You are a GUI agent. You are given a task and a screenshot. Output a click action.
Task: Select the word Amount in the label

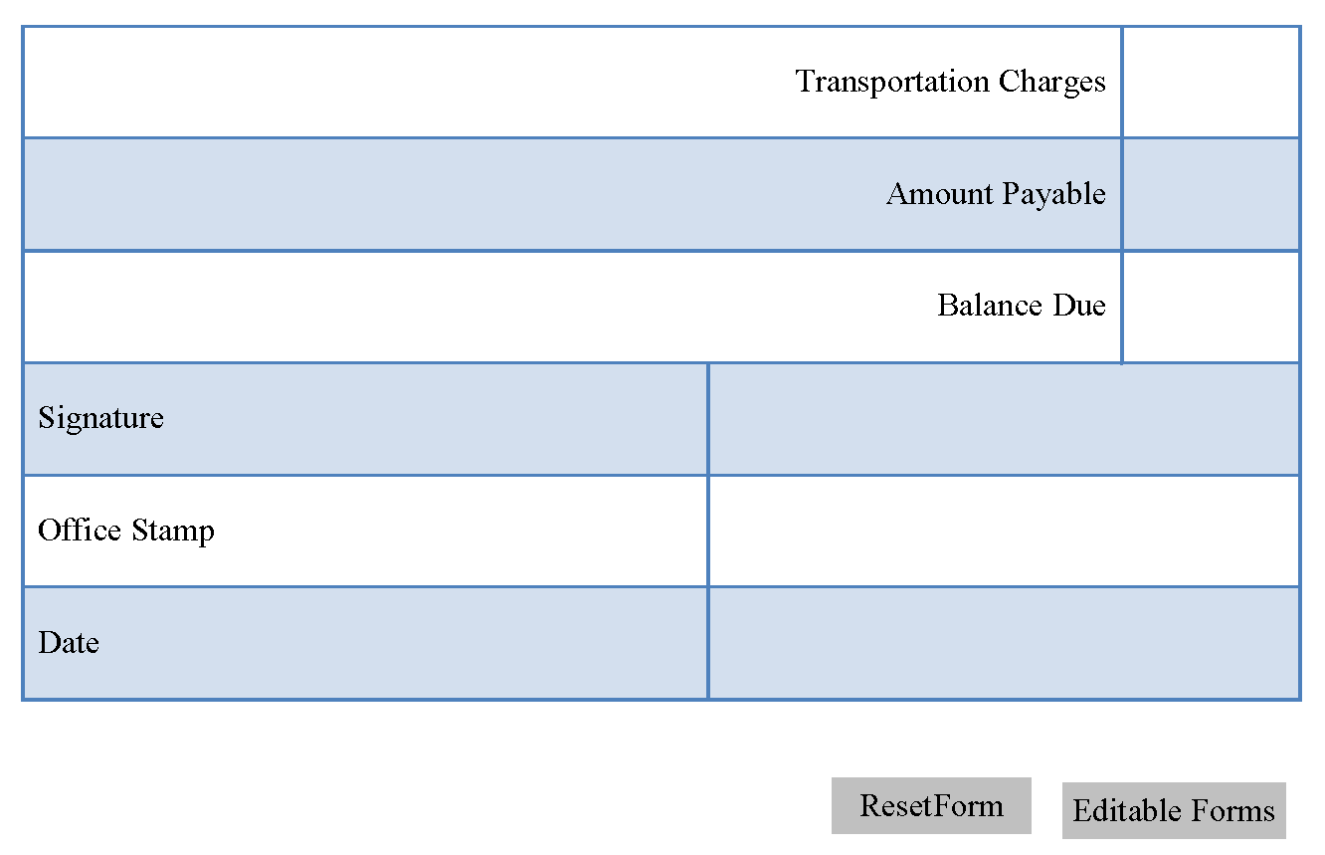point(939,193)
